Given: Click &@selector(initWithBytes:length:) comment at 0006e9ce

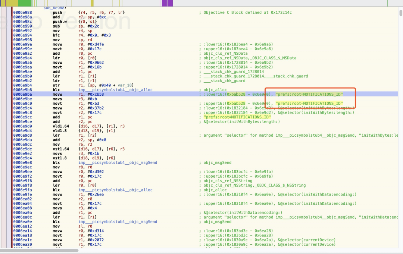Looking at the screenshot, I should (x=242, y=122).
